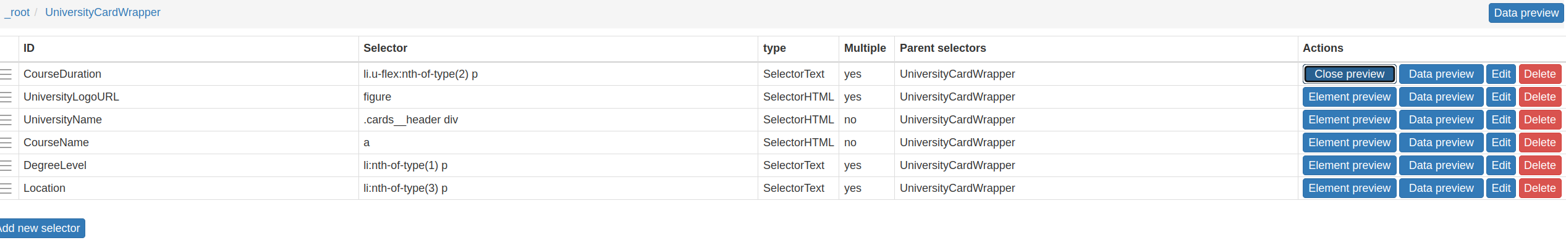Click drag handle icon for CourseName row

(6, 143)
